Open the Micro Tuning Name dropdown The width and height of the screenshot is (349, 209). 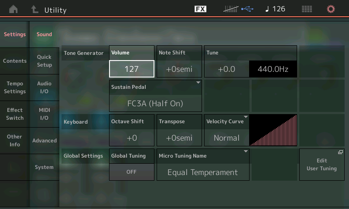point(203,164)
